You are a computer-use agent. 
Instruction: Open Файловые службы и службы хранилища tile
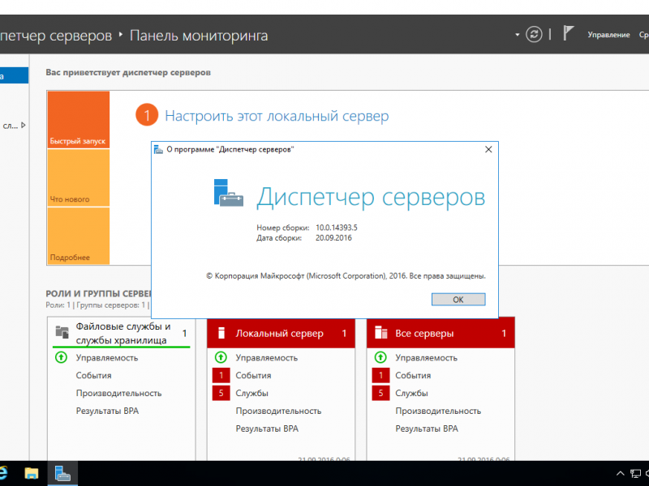pyautogui.click(x=121, y=333)
